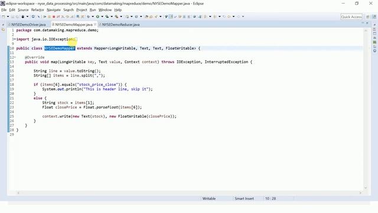Click the Step Into icon
Image resolution: width=378 pixels, height=213 pixels.
click(63, 17)
